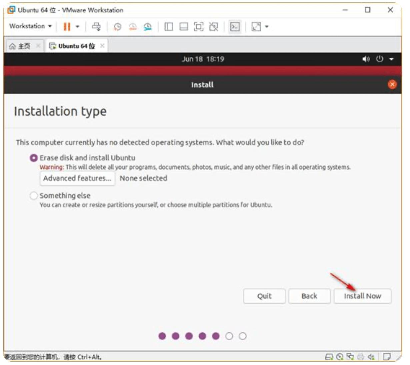Show the console view
Screen dimensions: 410x365
[x=235, y=27]
